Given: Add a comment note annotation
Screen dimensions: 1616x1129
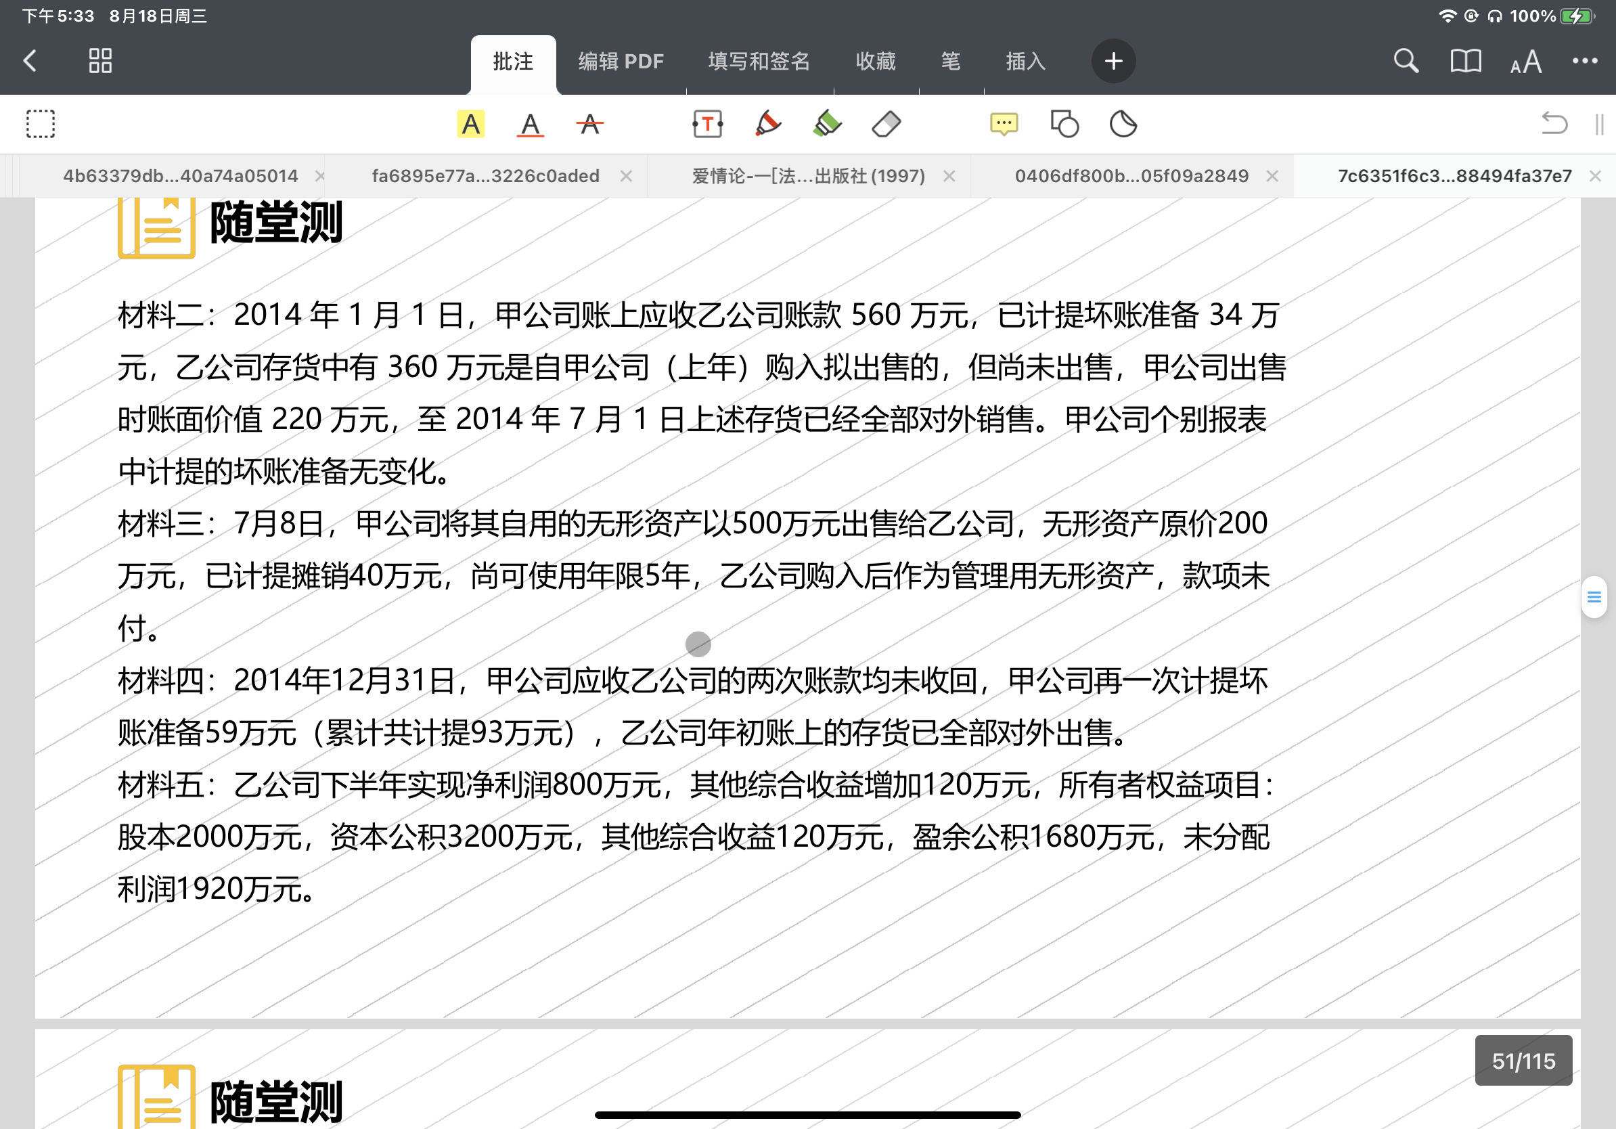Looking at the screenshot, I should click(1004, 125).
